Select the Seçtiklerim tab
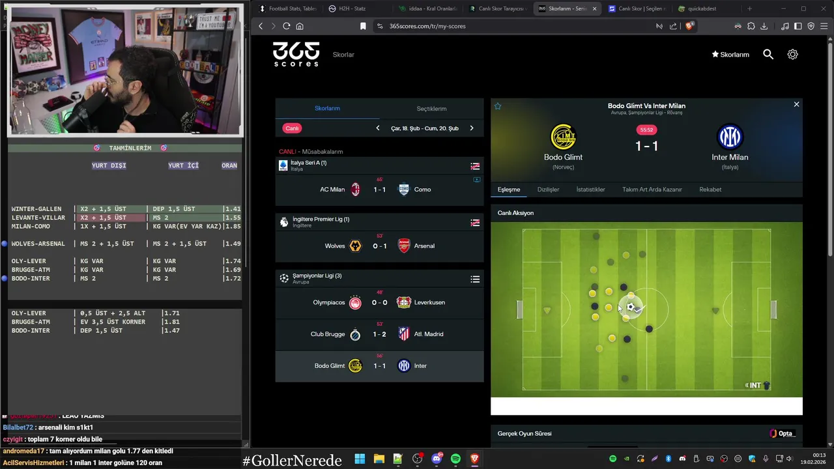Image resolution: width=834 pixels, height=469 pixels. click(431, 108)
